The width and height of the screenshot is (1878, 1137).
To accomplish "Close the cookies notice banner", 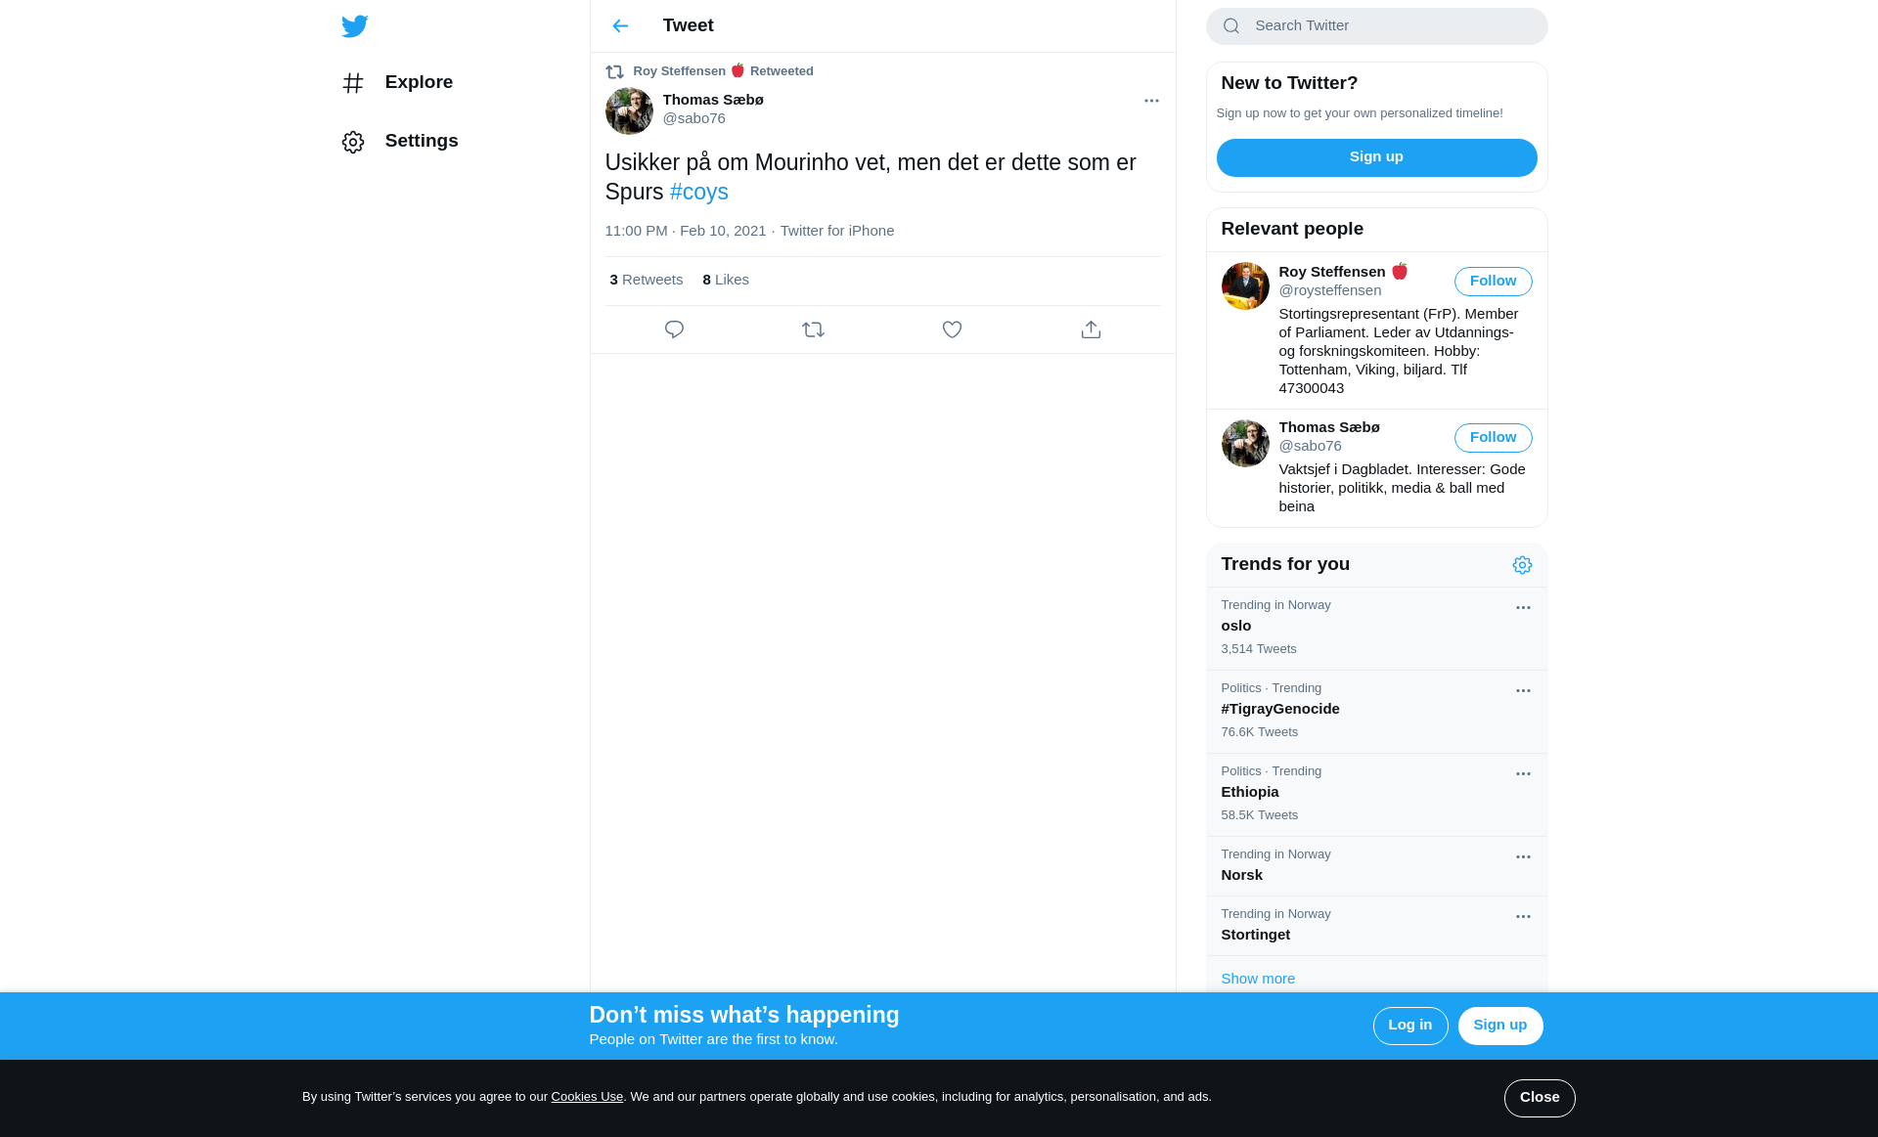I will tap(1539, 1098).
